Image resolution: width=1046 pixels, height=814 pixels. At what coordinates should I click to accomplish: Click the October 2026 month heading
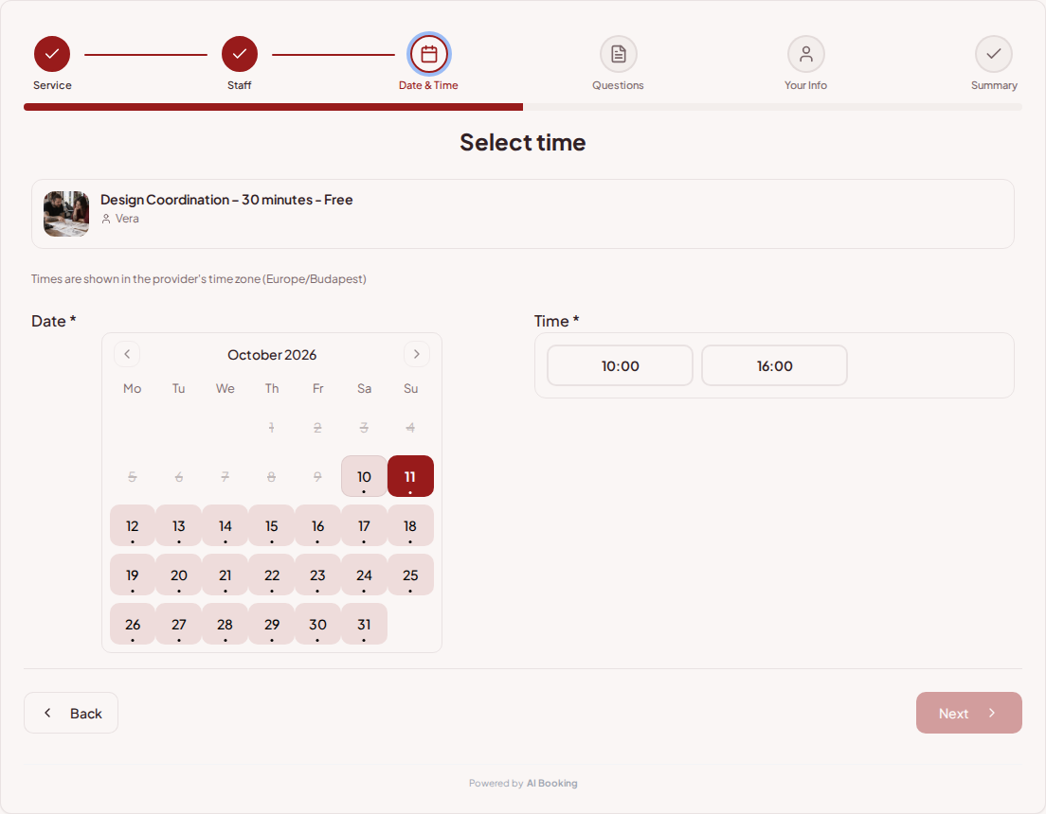pos(272,355)
